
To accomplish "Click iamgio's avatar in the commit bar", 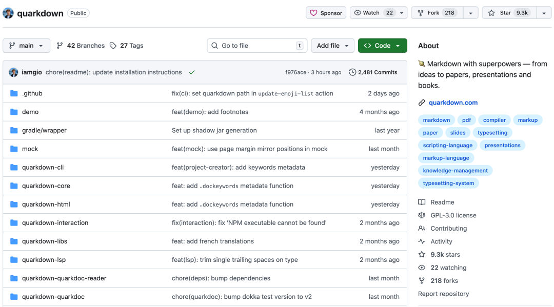I will point(13,72).
